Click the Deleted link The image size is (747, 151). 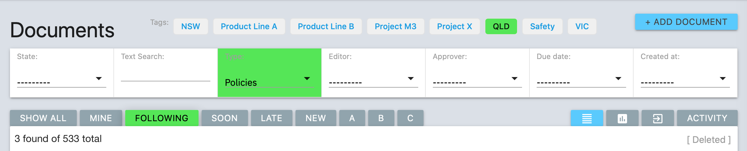[x=709, y=140]
